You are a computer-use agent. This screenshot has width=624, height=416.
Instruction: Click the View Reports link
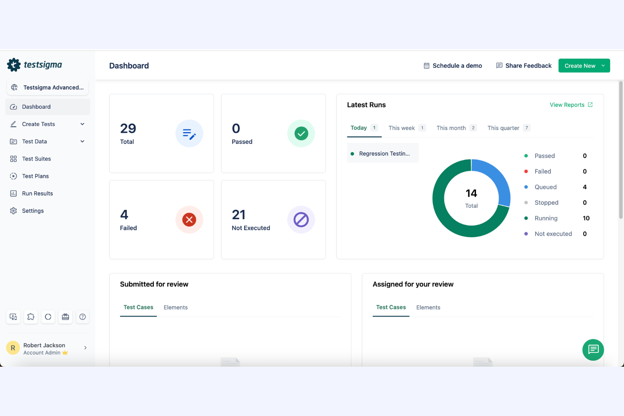click(x=567, y=105)
